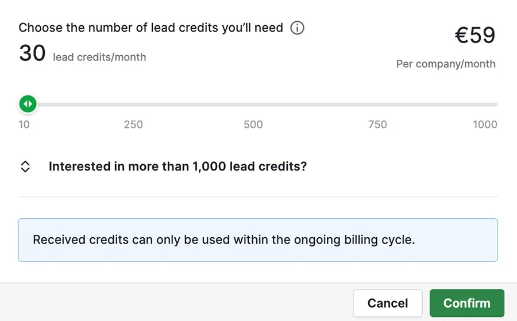Click the slider track at its midpoint
517x321 pixels.
[x=258, y=105]
